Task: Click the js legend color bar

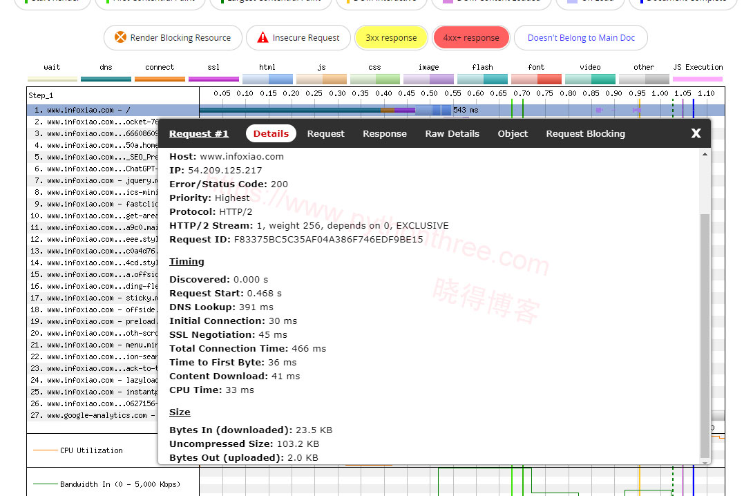Action: 321,79
